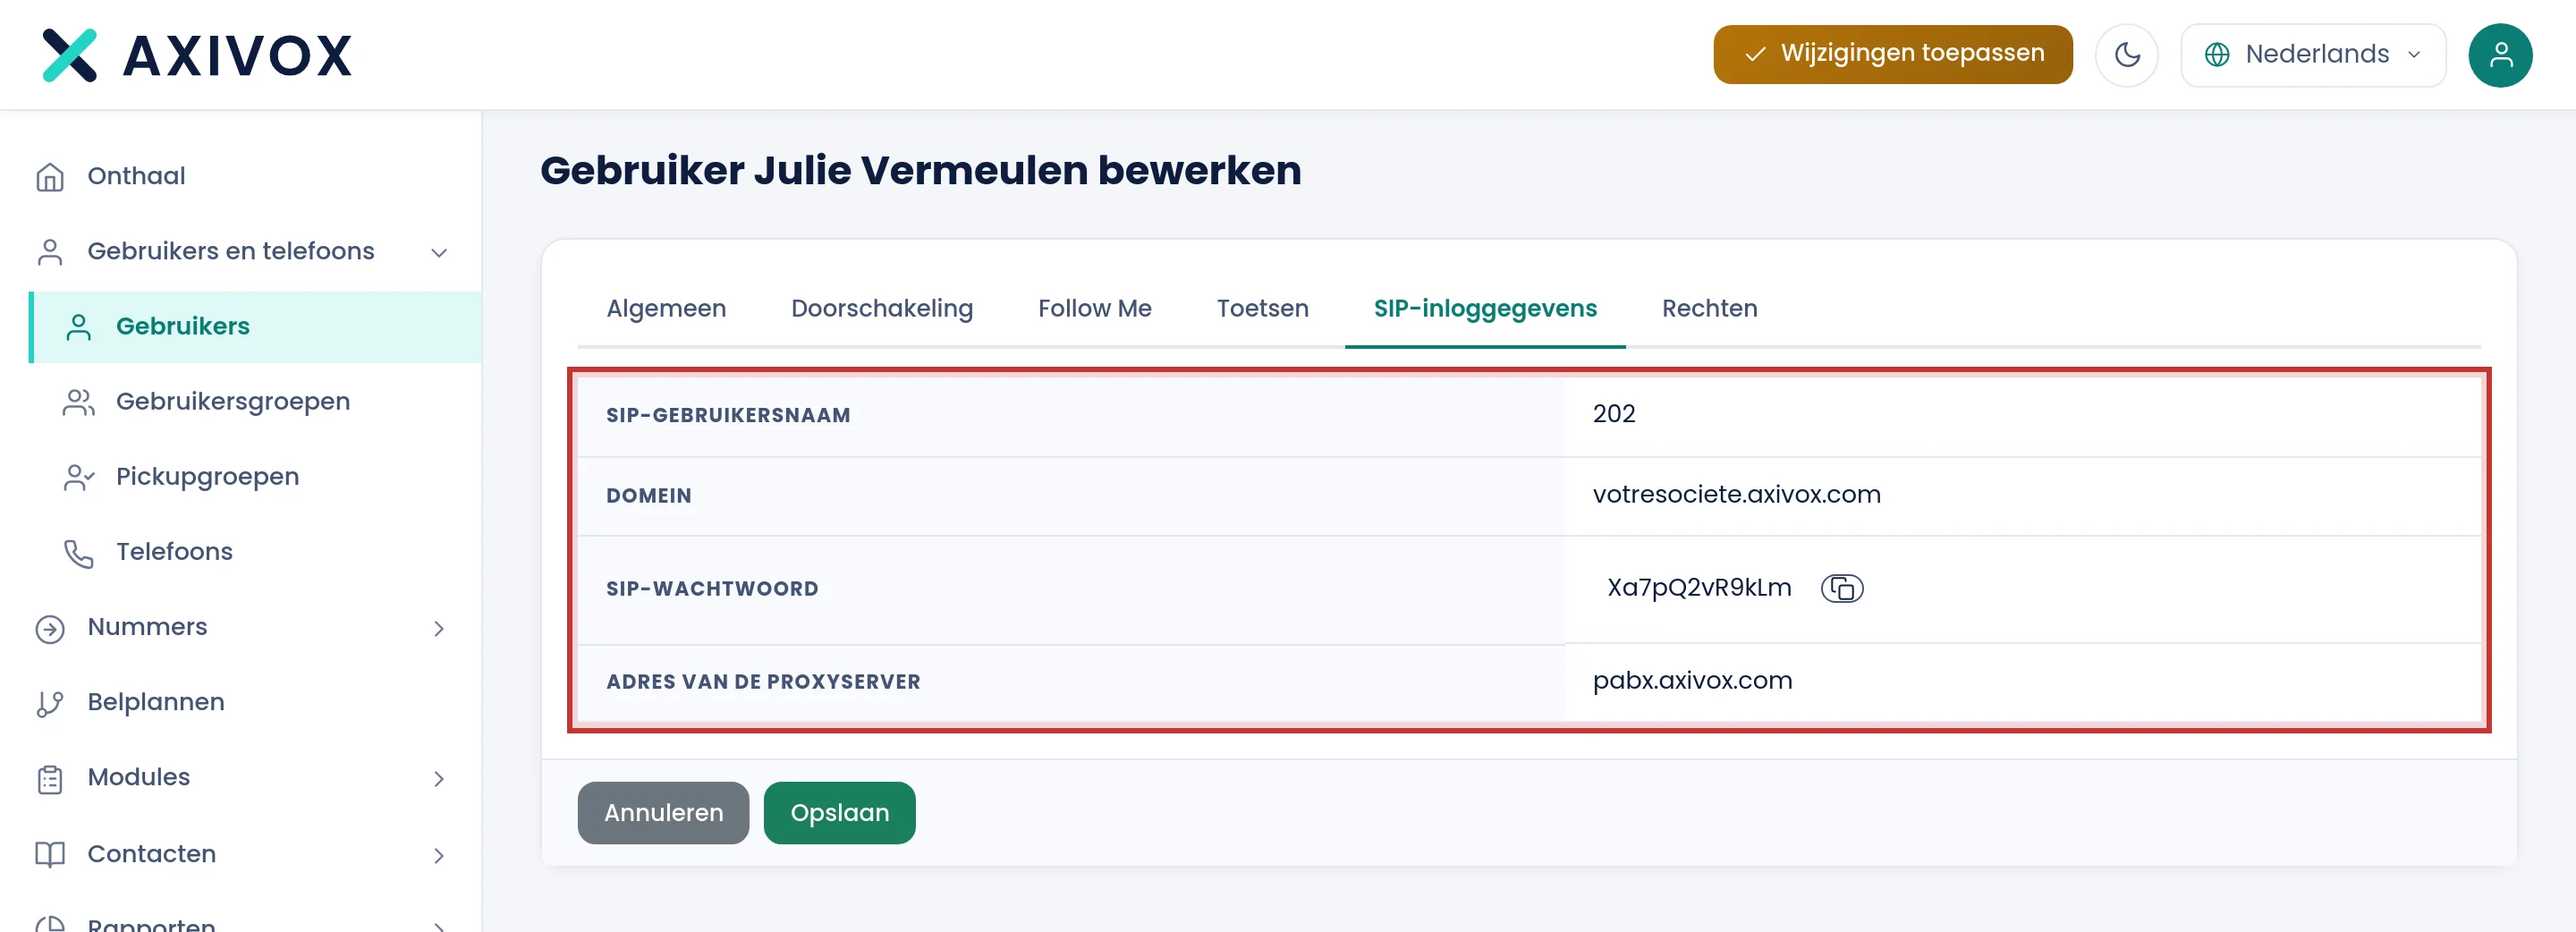
Task: Expand the Modules menu chevron
Action: click(439, 778)
